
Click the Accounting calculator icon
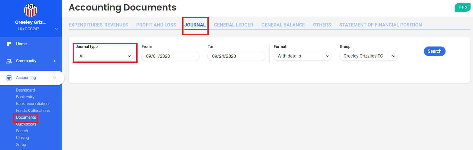coord(9,78)
